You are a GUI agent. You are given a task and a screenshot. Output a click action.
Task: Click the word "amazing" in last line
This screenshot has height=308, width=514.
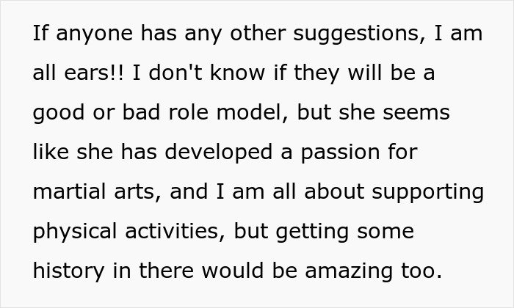(x=349, y=271)
